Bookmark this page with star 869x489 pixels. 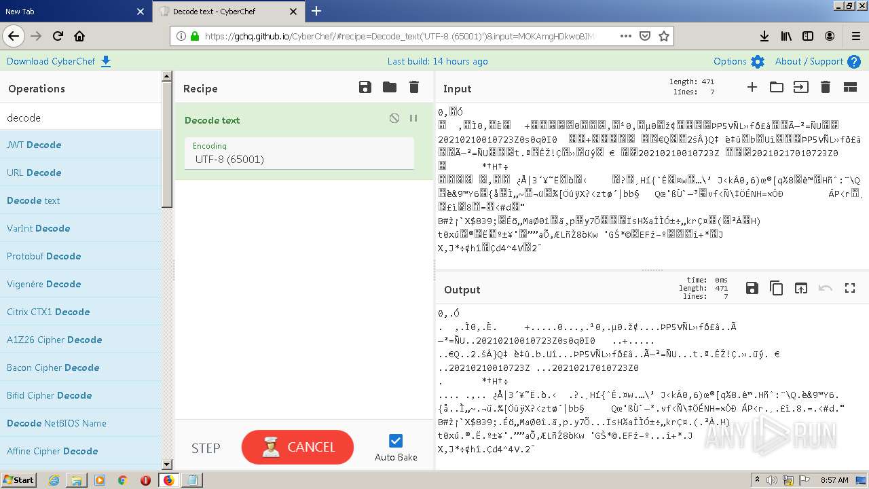coord(664,36)
